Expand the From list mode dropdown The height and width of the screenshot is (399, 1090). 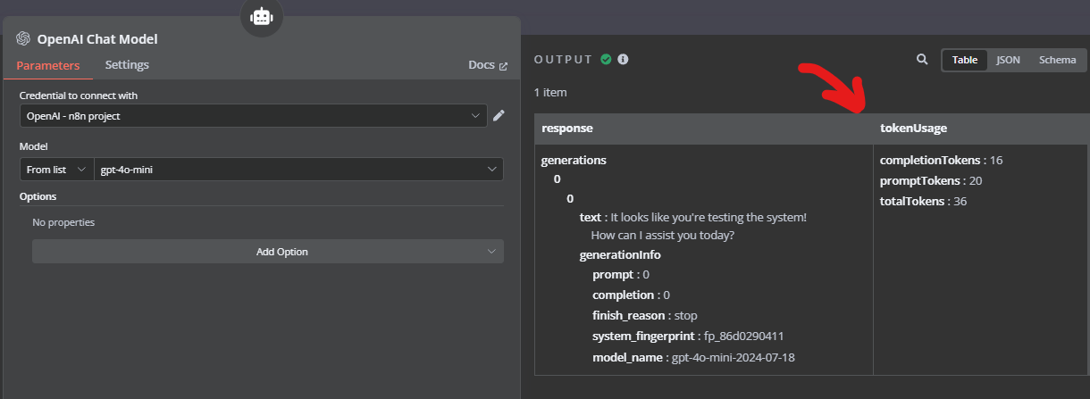pyautogui.click(x=56, y=169)
